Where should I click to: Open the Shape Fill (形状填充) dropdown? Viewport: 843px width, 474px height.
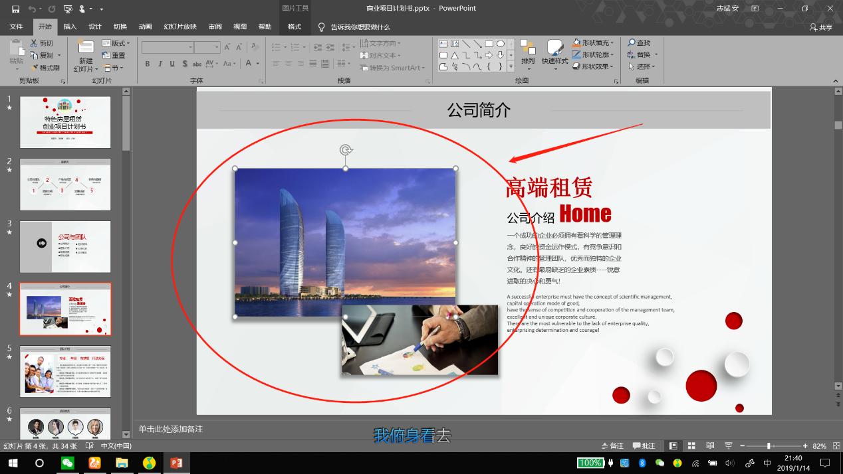[x=593, y=43]
